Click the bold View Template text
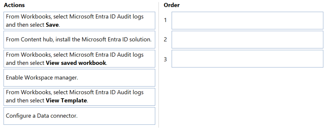This screenshot has height=130, width=326. 66,101
